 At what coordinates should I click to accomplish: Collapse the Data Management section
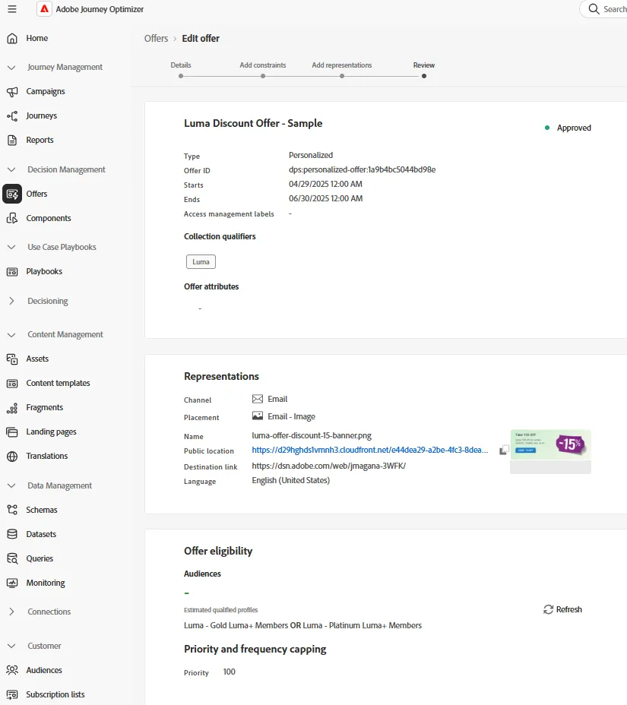click(11, 486)
